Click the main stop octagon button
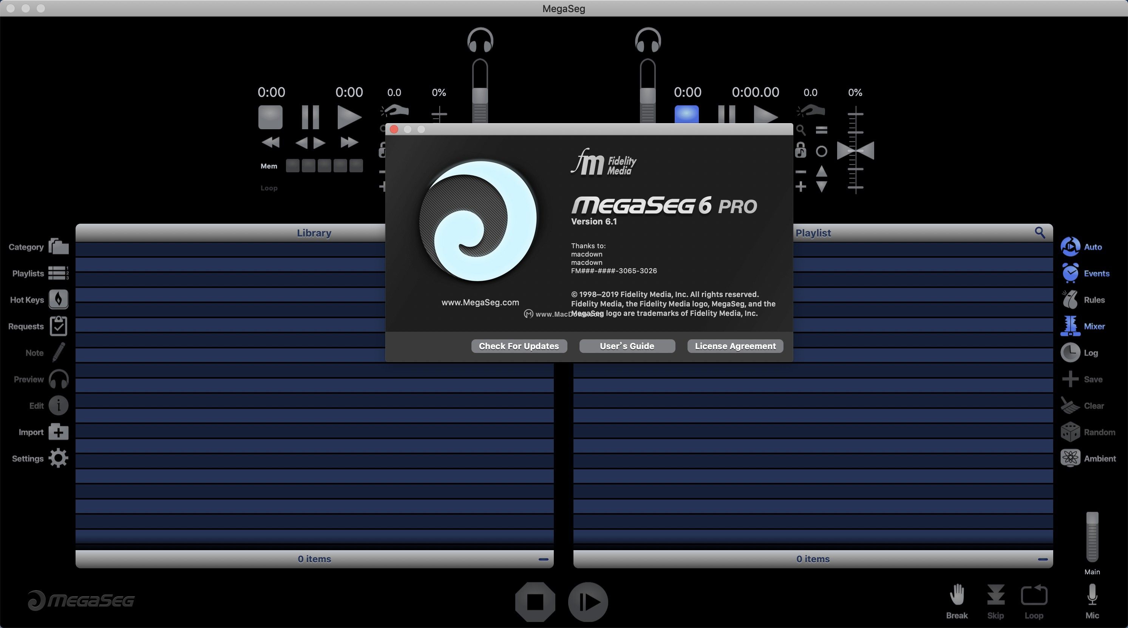Screen dimensions: 1128x628 click(535, 602)
